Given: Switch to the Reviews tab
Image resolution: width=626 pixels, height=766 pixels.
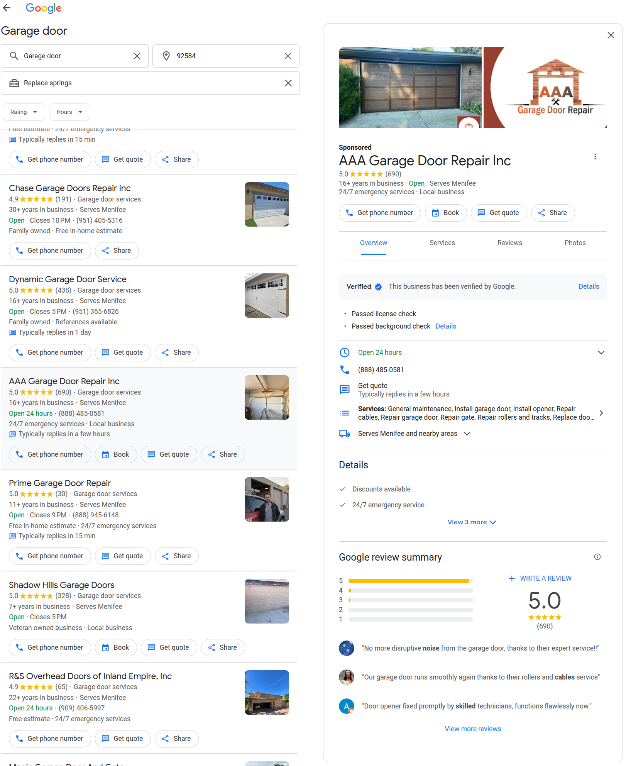Looking at the screenshot, I should (509, 243).
